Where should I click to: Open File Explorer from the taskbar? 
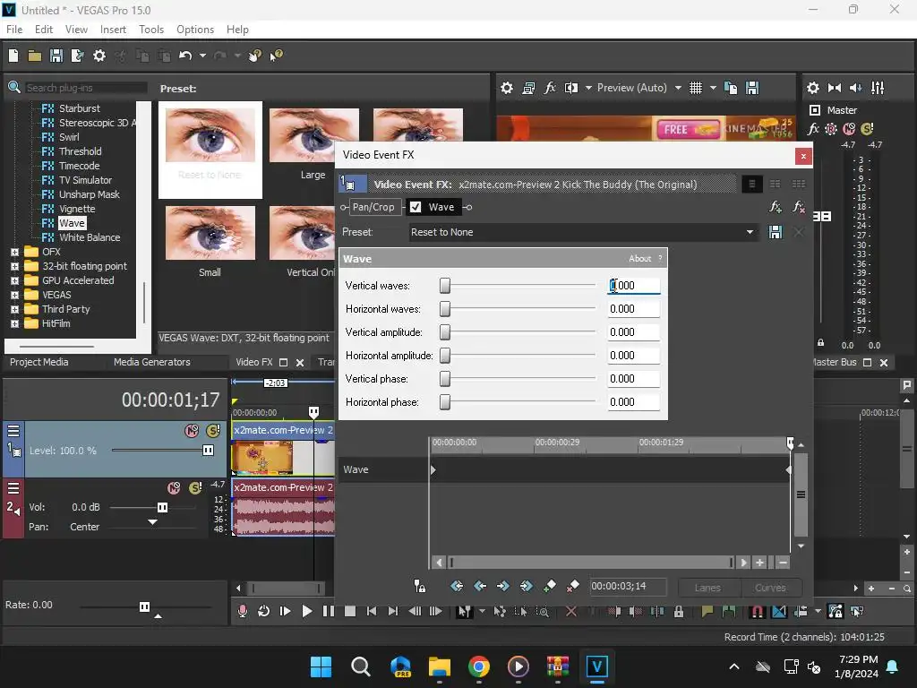click(x=439, y=666)
